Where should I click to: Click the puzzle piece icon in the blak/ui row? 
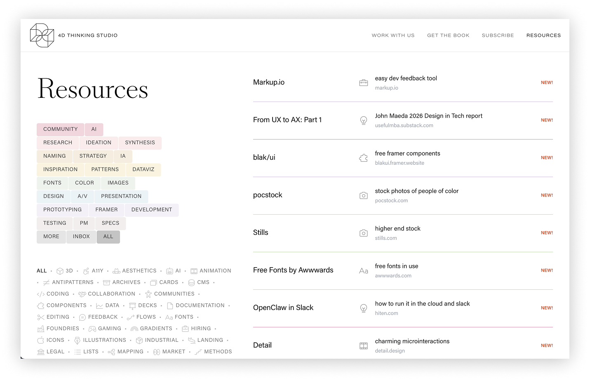363,158
